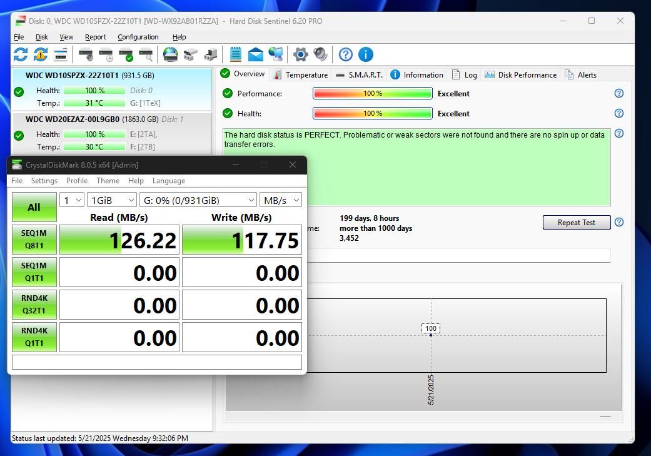Open the Information tab
Viewport: 651px width, 456px height.
(x=417, y=75)
